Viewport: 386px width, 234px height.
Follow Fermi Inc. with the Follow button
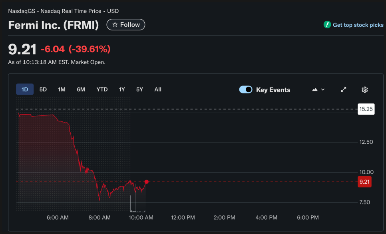coord(126,25)
